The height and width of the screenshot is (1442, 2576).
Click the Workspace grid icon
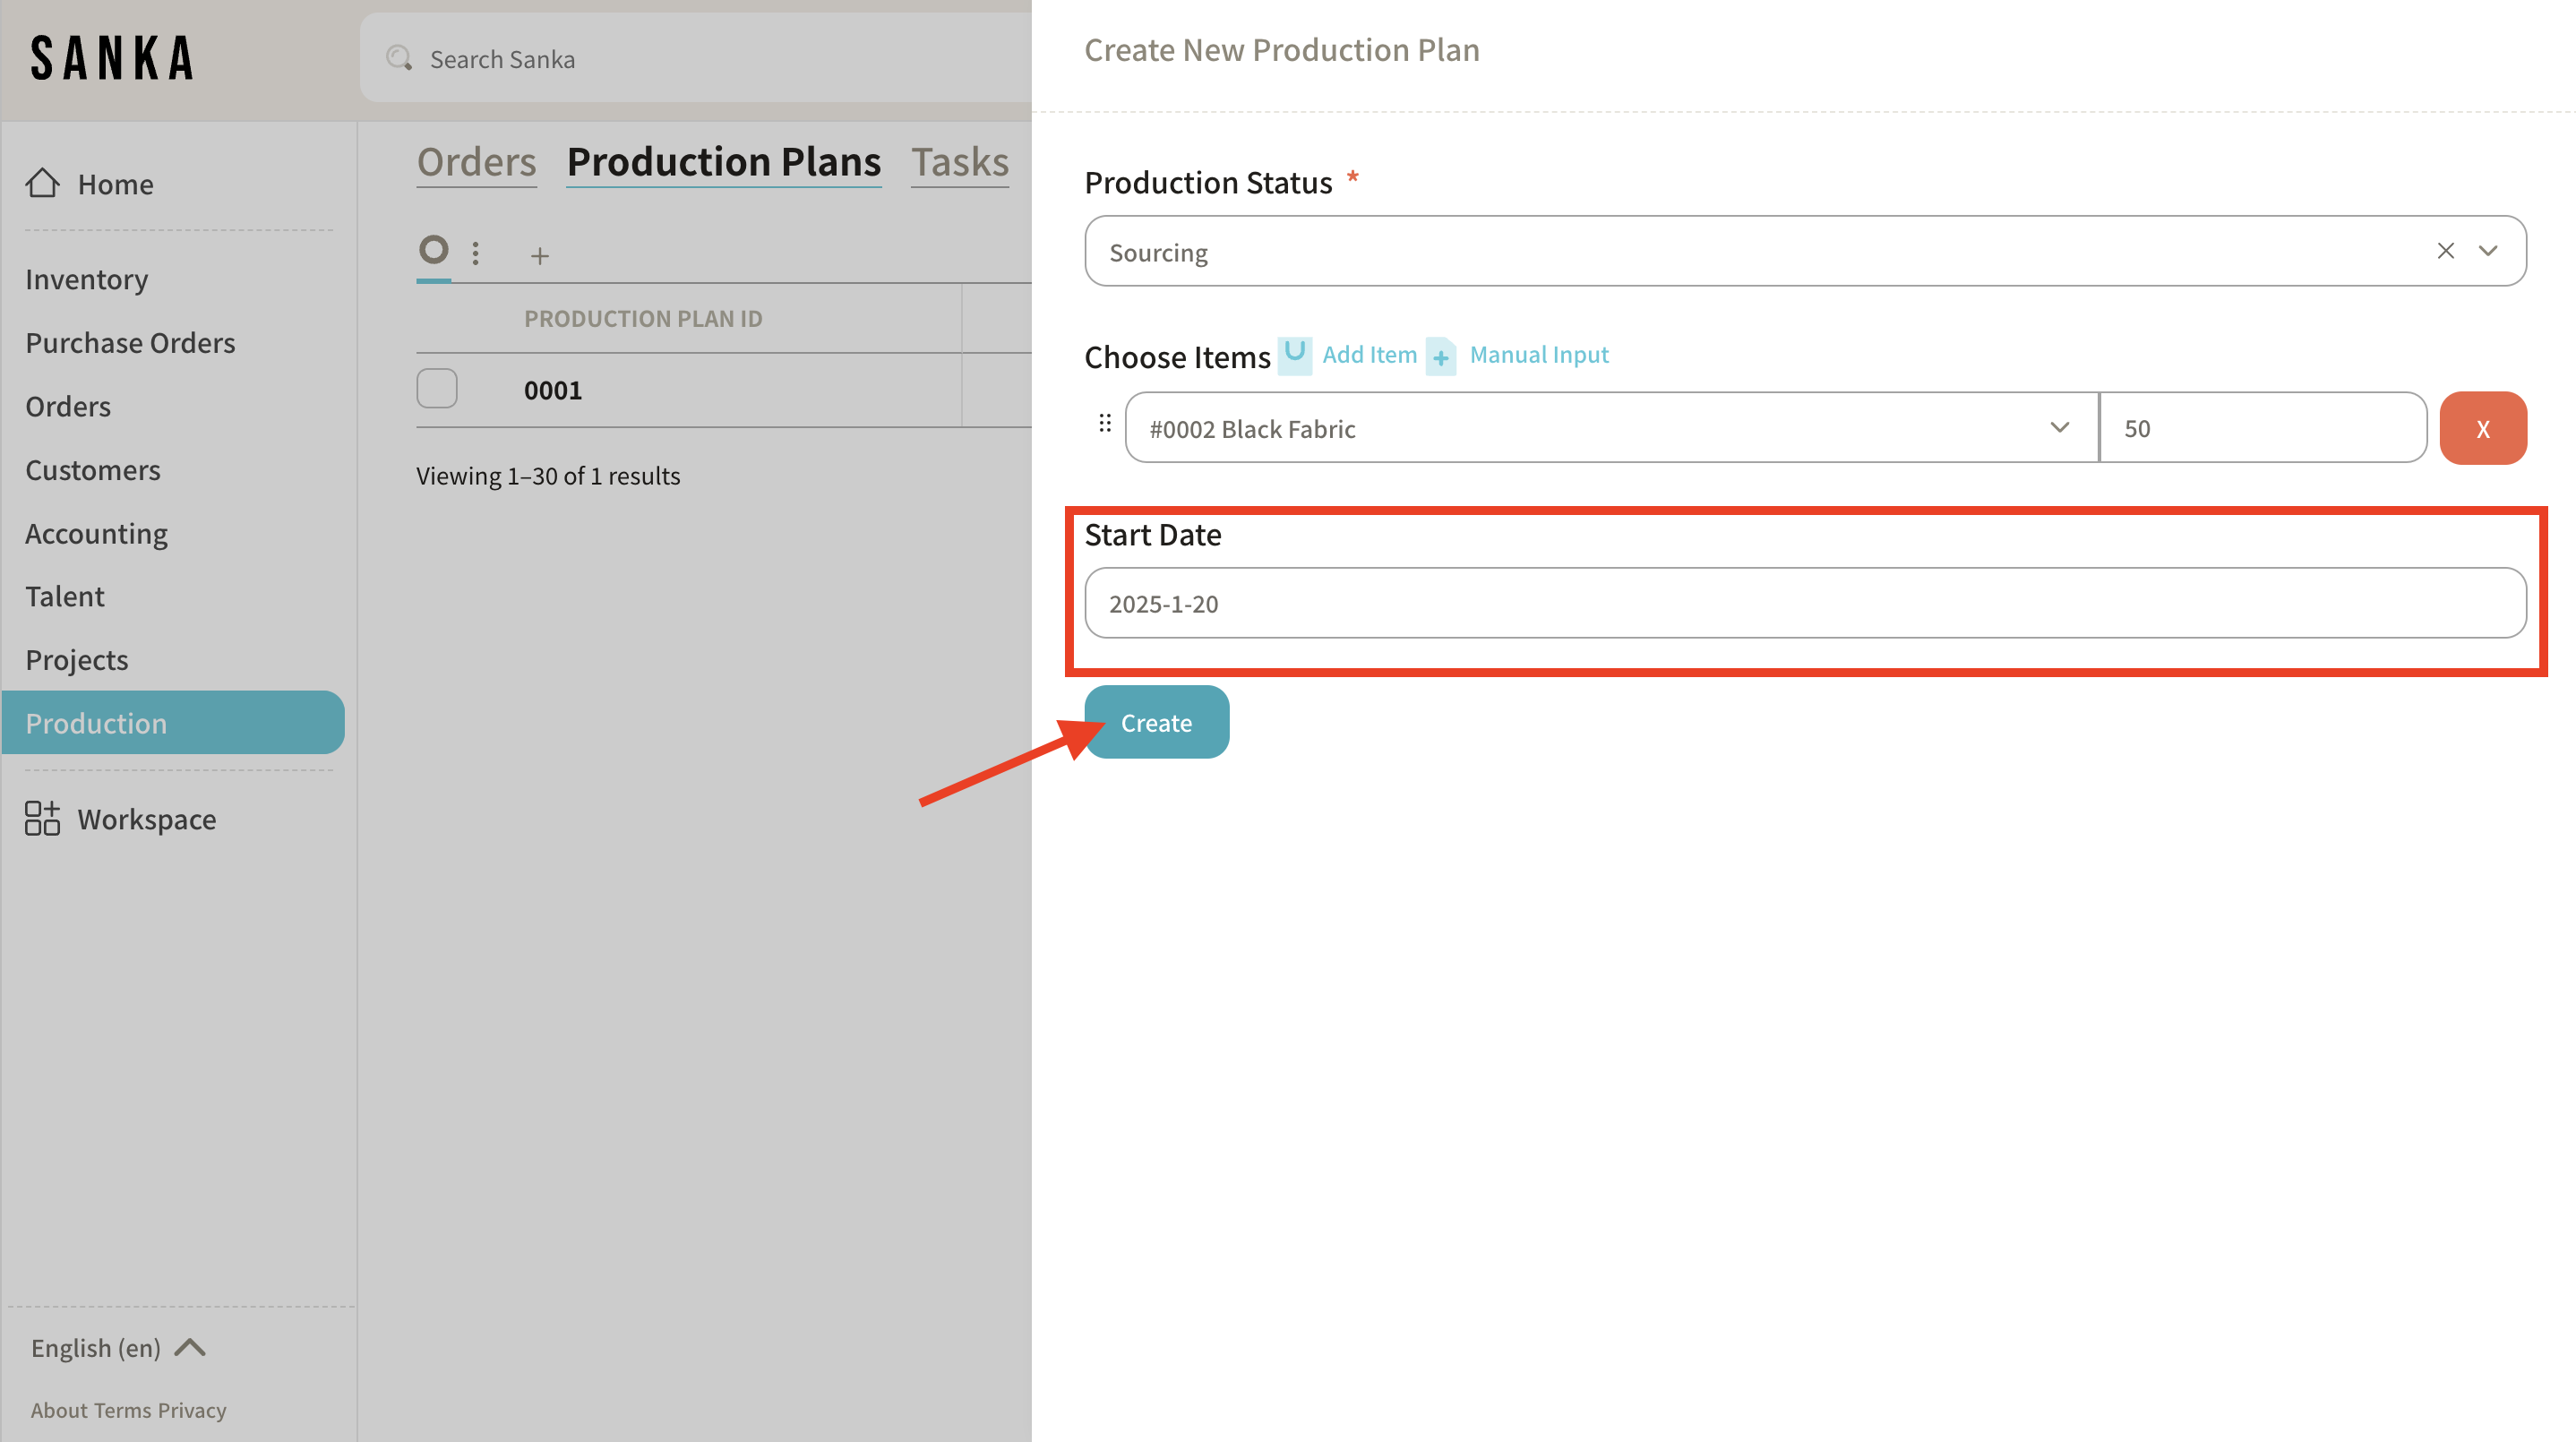click(42, 818)
